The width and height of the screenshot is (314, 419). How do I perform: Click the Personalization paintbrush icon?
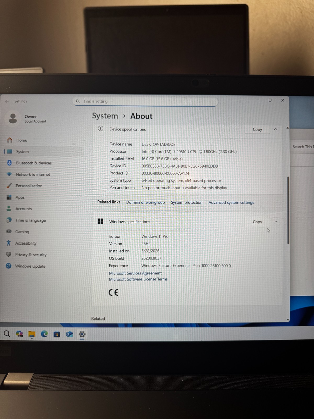[x=9, y=186]
